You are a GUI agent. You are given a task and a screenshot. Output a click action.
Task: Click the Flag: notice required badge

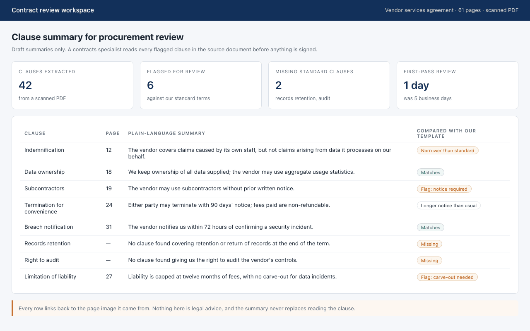click(x=444, y=189)
